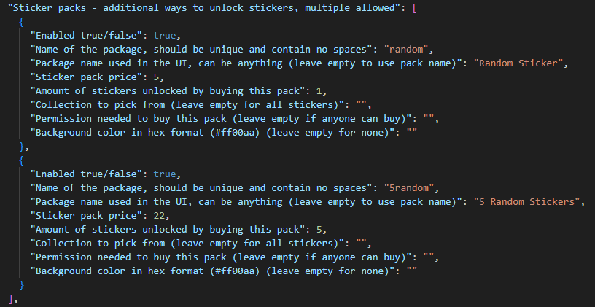Viewport: 595px width, 307px height.
Task: Click the "random" package name value
Action: tap(406, 50)
